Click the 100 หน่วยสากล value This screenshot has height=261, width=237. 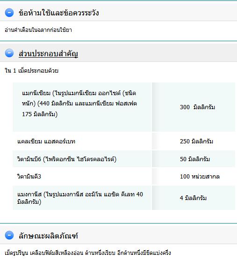[x=200, y=177]
